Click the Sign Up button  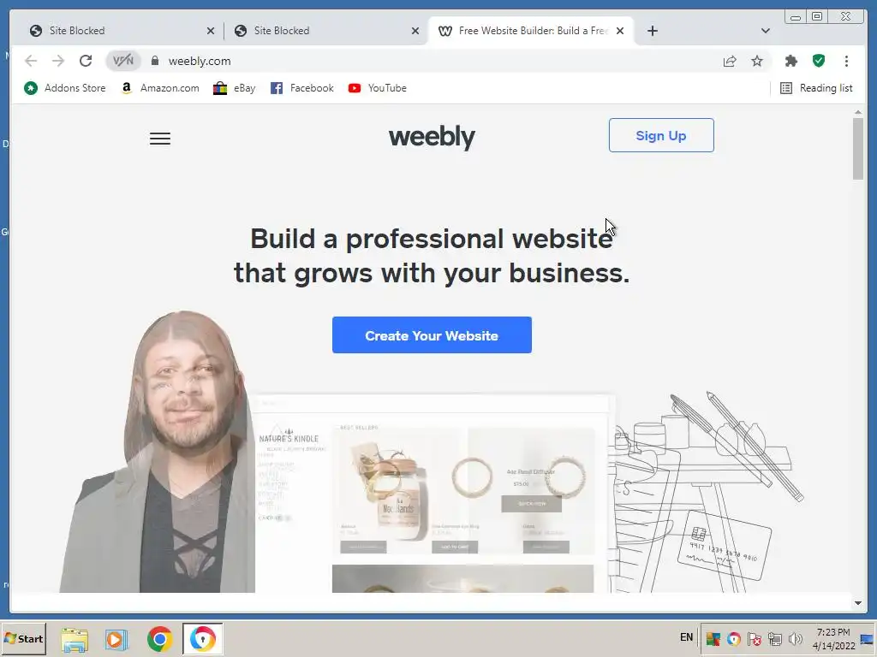(661, 135)
